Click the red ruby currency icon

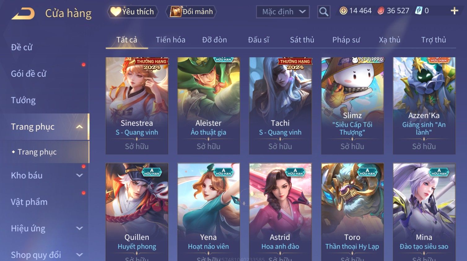381,11
